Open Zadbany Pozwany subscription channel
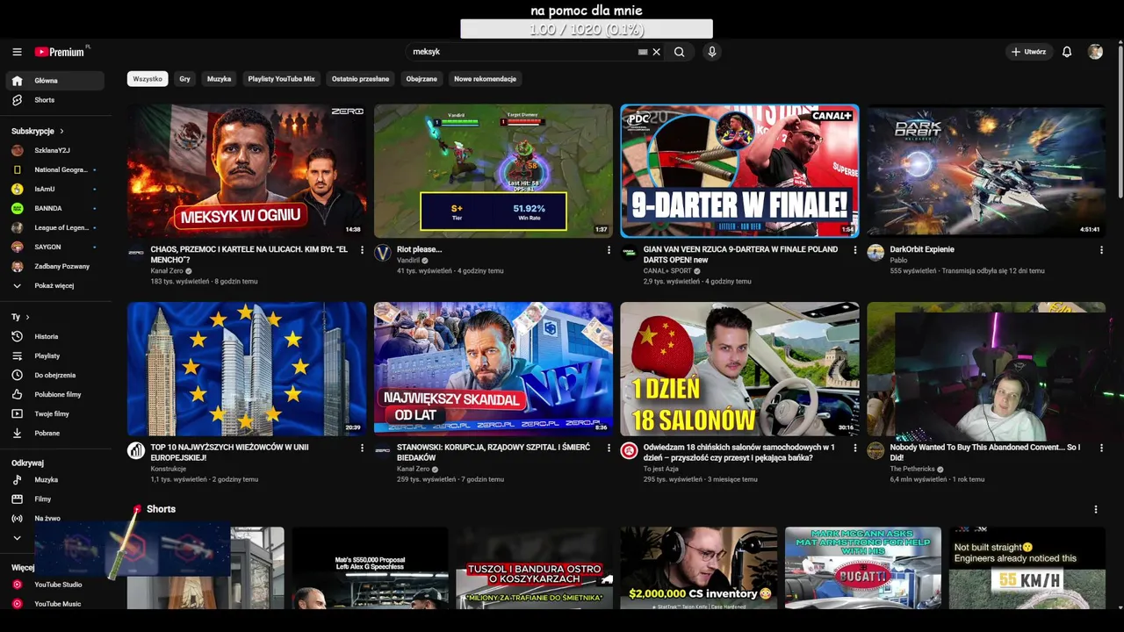1124x632 pixels. [54, 266]
